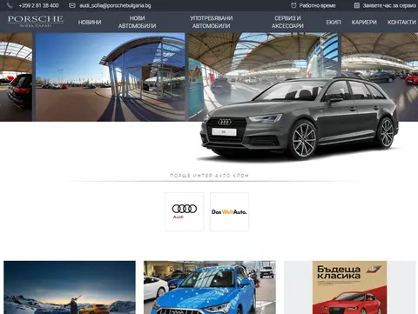418x314 pixels.
Task: Click the envelope email icon
Action: click(72, 5)
